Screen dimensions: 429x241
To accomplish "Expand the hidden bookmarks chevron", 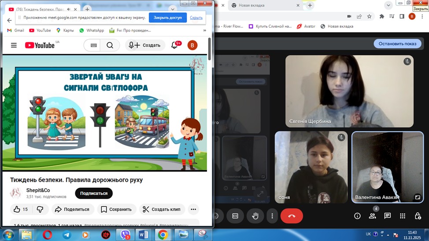I will [x=204, y=30].
